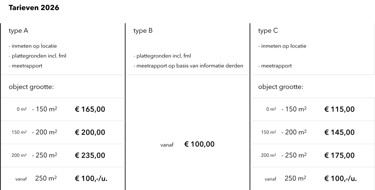
Task: Click the € 200,00 price in type A
Action: [x=90, y=132]
